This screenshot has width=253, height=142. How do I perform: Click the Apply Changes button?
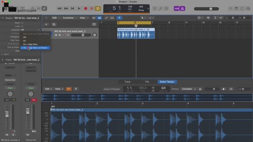tap(112, 89)
